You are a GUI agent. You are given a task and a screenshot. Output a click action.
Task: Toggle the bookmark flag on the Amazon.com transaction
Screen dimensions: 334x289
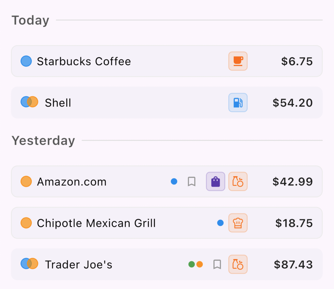[x=192, y=181]
